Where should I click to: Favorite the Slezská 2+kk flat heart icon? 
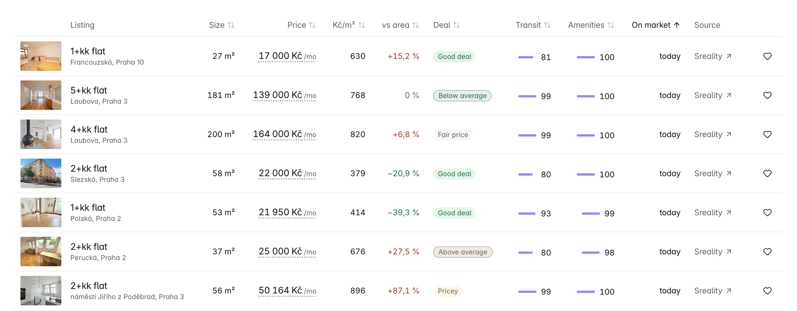coord(767,174)
